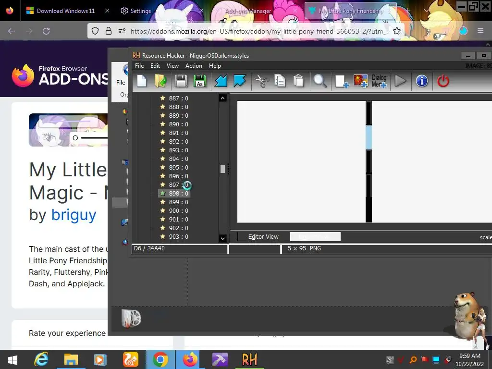
Task: Open Resource Hacker taskbar button
Action: coord(249,359)
